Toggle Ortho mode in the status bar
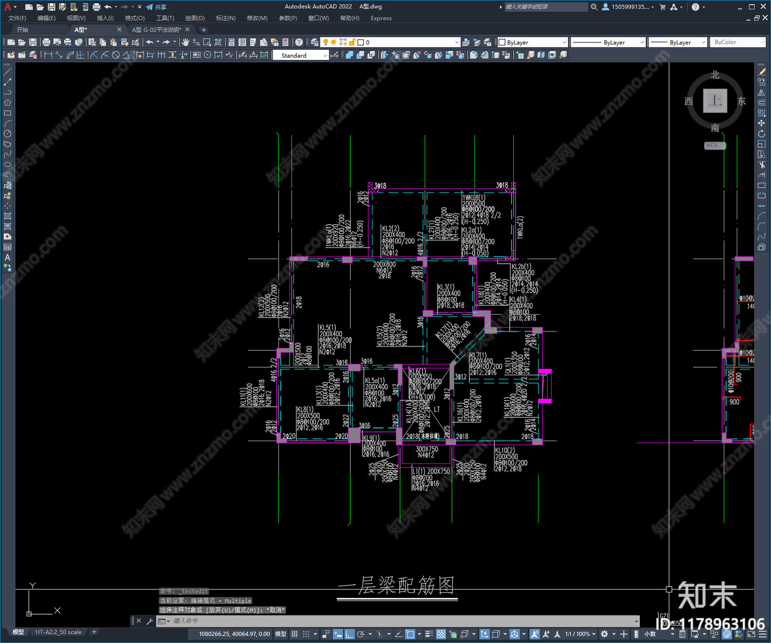The image size is (771, 643). click(349, 634)
